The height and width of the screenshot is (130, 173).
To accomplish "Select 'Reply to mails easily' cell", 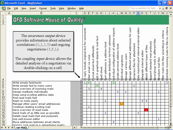I will click(x=41, y=101).
